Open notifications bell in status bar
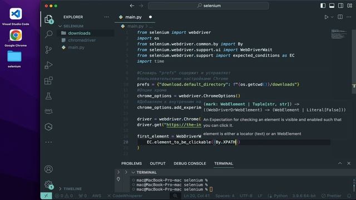Screen dimensions: 356x200 click(349, 196)
